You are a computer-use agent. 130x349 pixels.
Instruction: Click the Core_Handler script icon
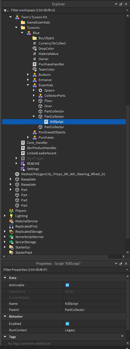pyautogui.click(x=23, y=143)
